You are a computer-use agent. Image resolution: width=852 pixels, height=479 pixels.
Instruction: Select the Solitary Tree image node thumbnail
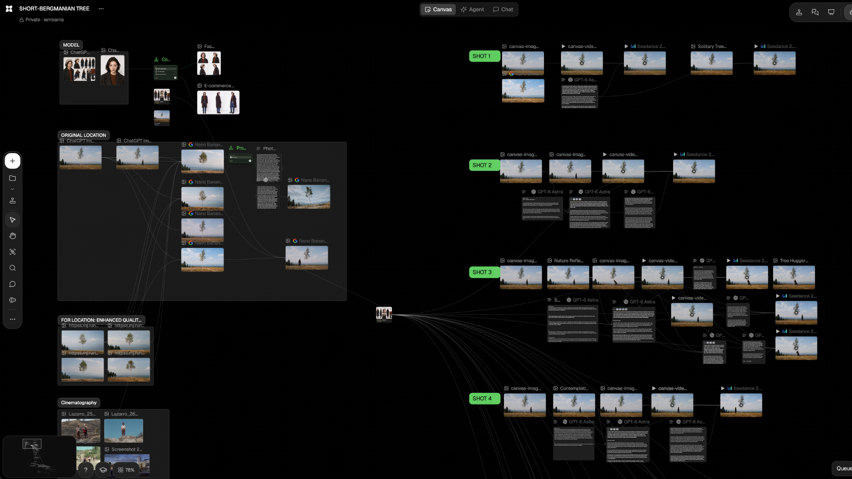click(x=711, y=63)
